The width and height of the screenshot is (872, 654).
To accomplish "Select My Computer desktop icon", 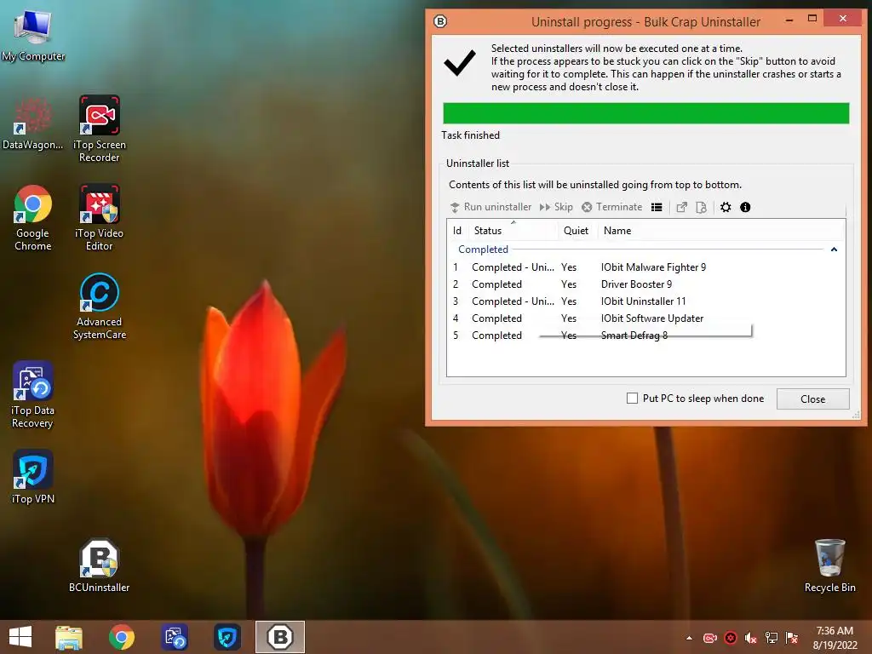I will [33, 36].
